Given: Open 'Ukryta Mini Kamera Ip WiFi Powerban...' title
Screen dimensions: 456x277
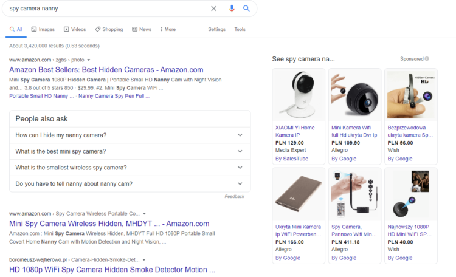Looking at the screenshot, I should (298, 230).
